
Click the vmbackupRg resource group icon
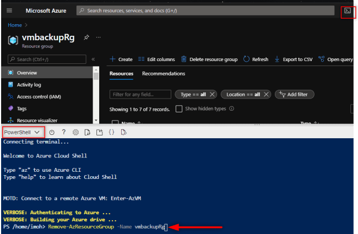tap(13, 40)
